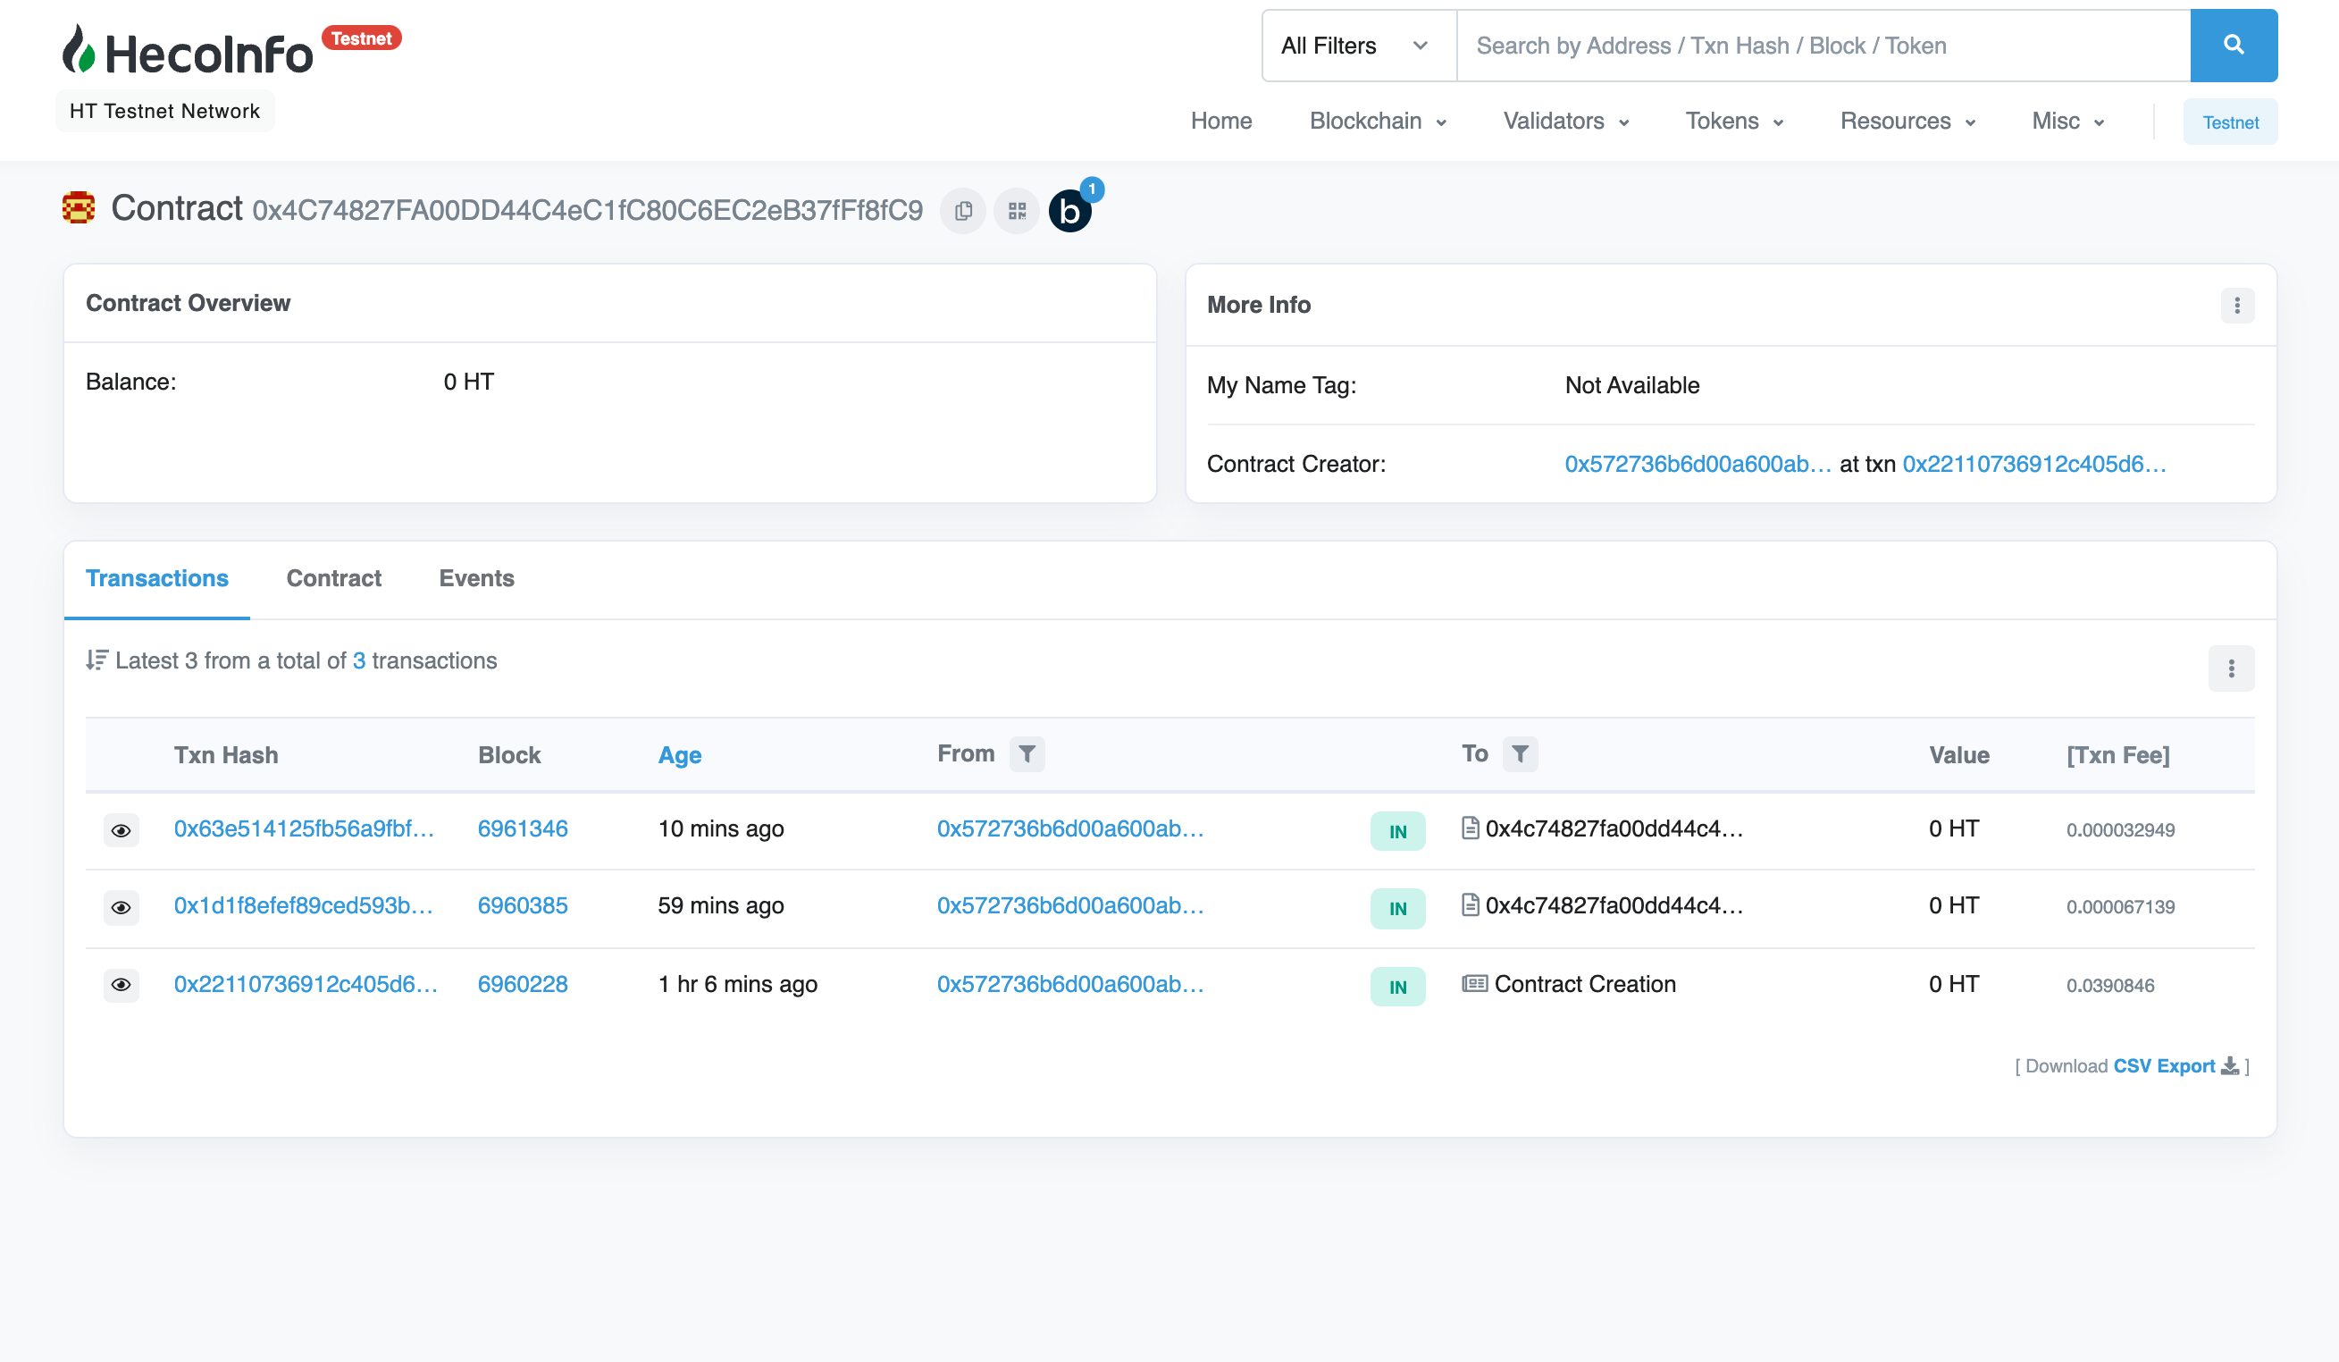
Task: Expand the Tokens menu
Action: coord(1734,122)
